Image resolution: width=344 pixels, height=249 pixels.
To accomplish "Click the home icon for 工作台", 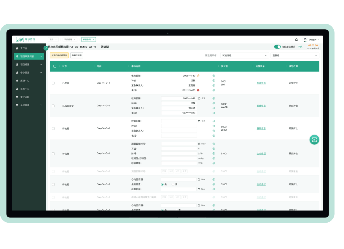I will [17, 48].
